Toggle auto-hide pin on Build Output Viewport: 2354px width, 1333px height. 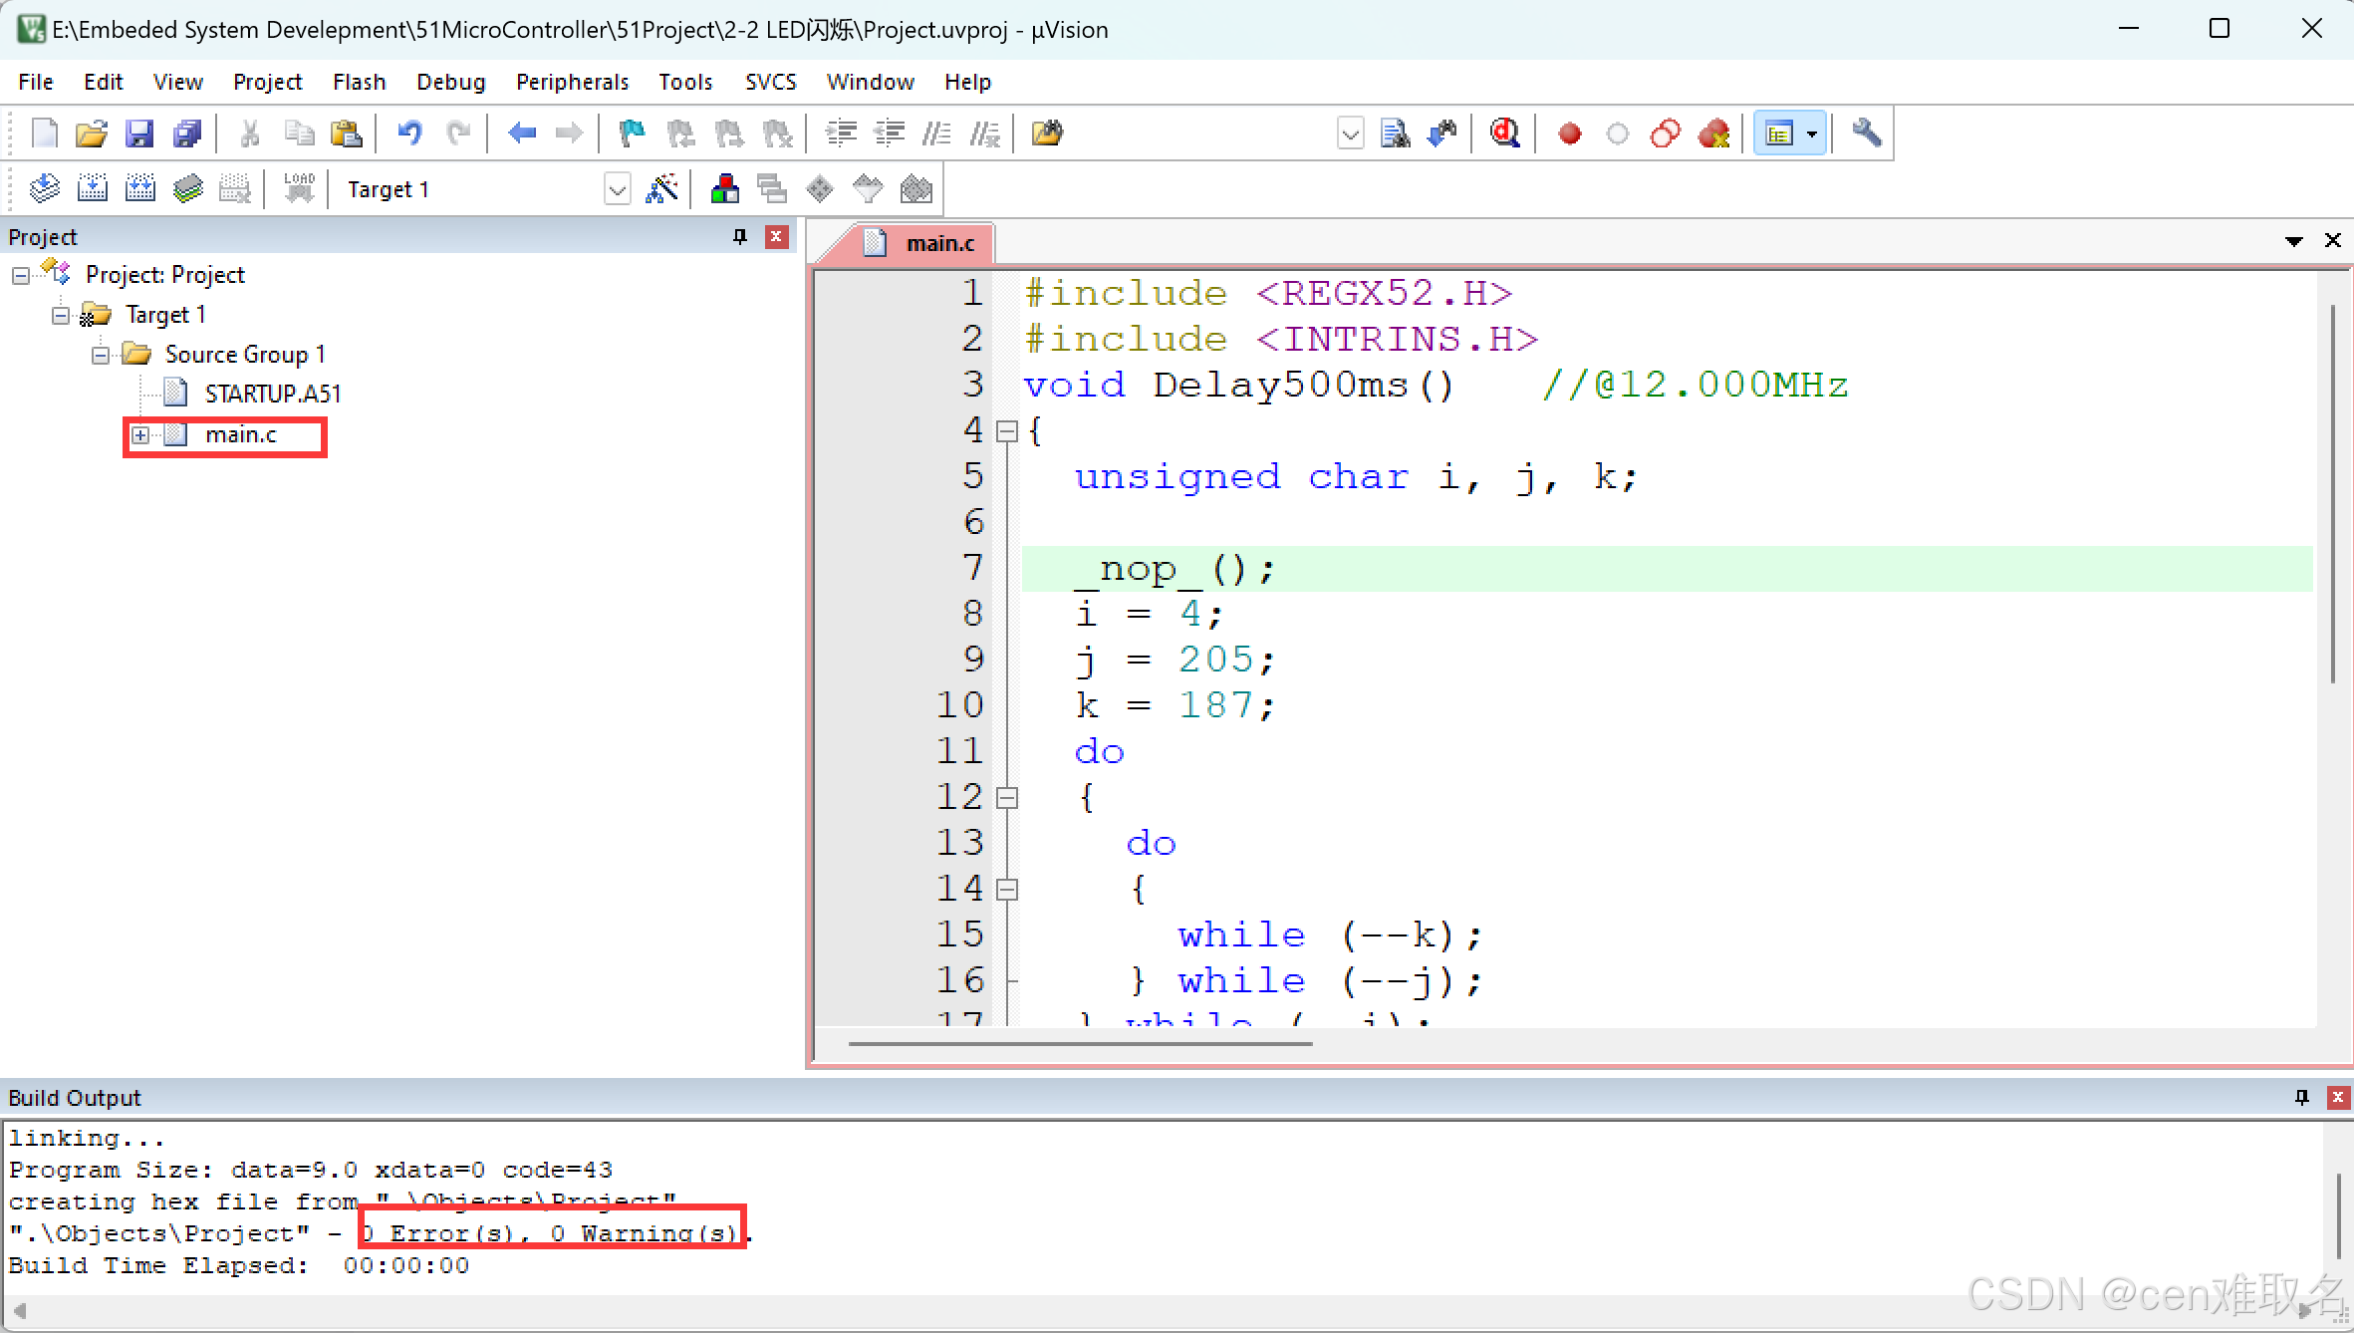coord(2301,1097)
